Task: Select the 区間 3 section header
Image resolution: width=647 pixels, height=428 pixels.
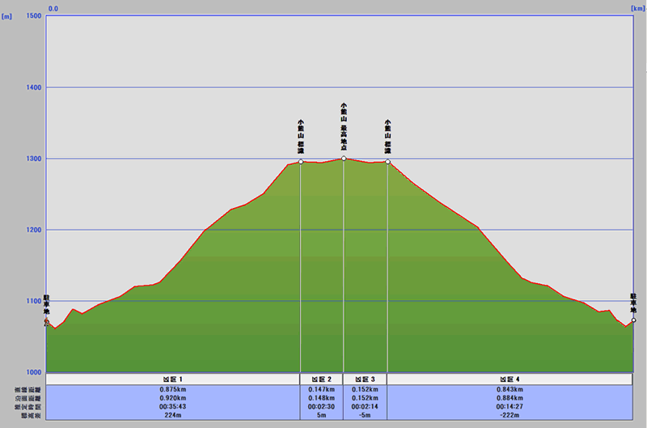Action: click(x=365, y=379)
